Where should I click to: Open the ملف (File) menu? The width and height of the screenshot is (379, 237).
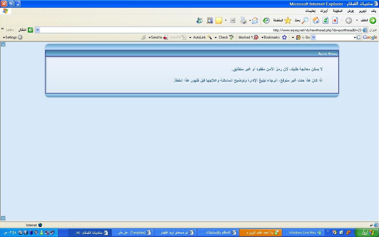[373, 11]
